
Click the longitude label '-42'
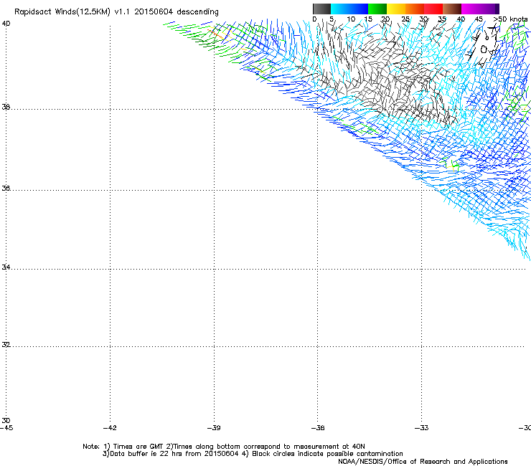pyautogui.click(x=110, y=428)
